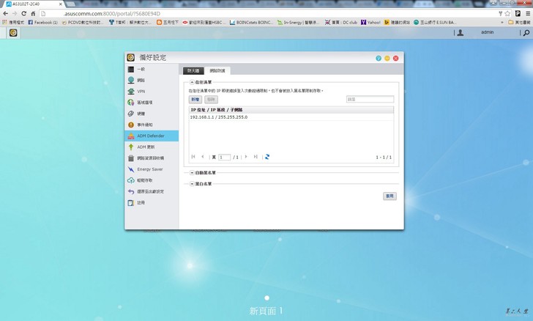
Task: Reload the page in the browser
Action: [23, 14]
